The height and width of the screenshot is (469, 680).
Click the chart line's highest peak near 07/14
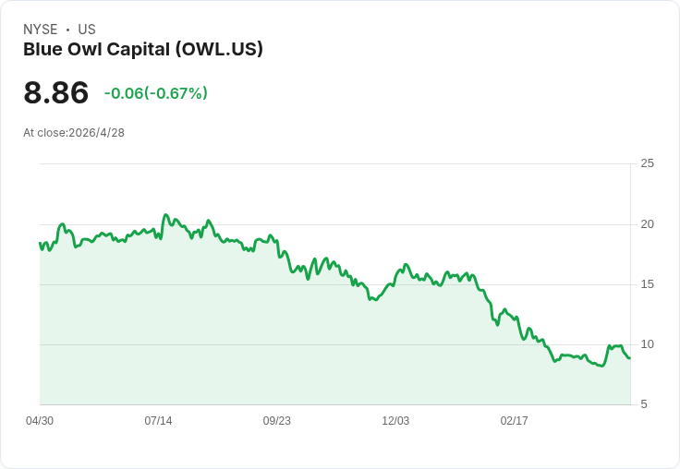click(165, 215)
